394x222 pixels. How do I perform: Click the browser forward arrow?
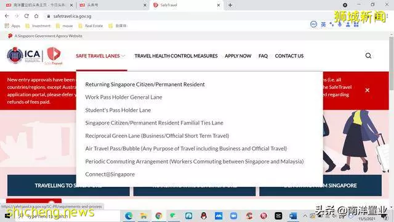click(x=17, y=16)
